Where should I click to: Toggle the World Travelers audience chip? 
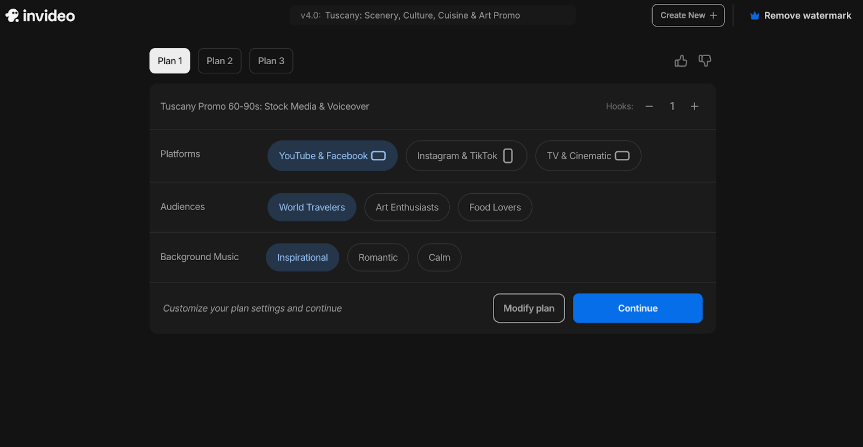(312, 207)
